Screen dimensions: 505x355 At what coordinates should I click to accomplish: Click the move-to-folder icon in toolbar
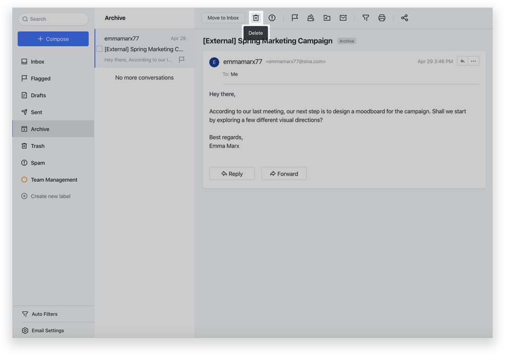[x=327, y=18]
